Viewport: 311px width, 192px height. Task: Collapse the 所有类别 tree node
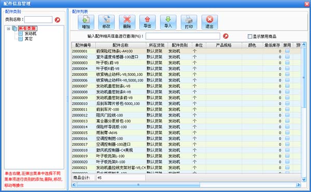[8, 29]
